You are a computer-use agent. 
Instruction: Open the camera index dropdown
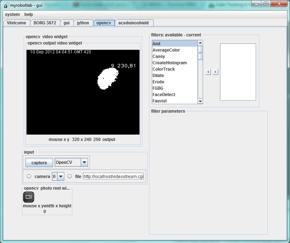tap(61, 177)
